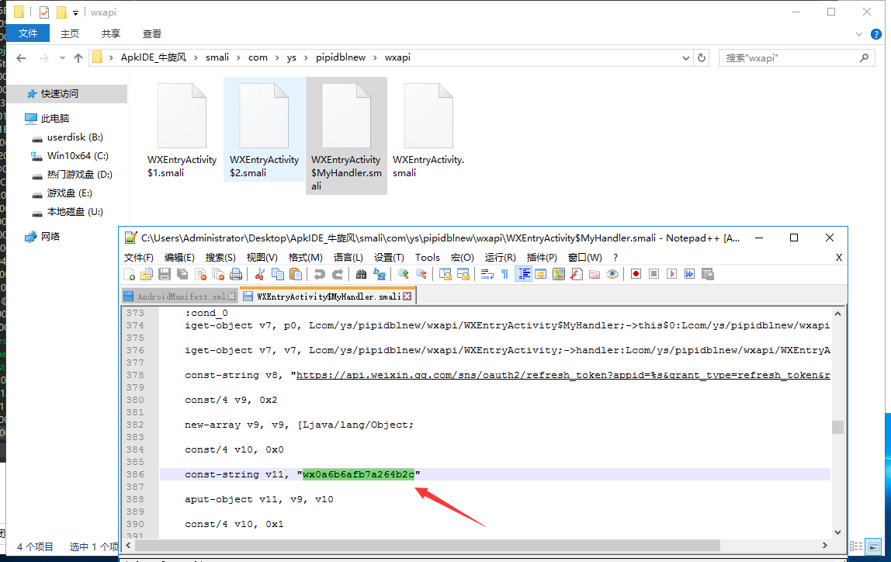Click the Zoom In magnifier icon
Viewport: 891px width, 562px height.
[x=403, y=274]
